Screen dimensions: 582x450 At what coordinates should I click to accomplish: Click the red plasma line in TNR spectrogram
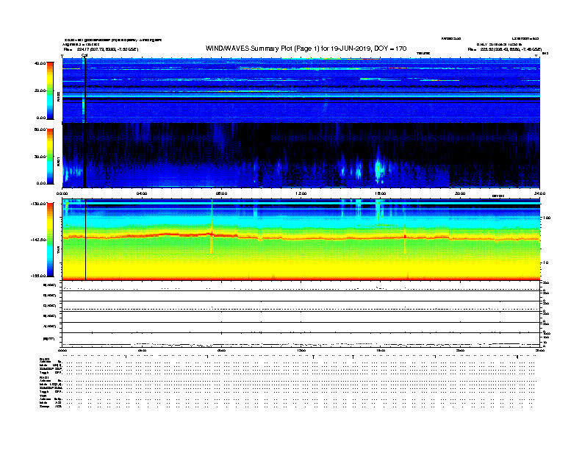tap(301, 237)
